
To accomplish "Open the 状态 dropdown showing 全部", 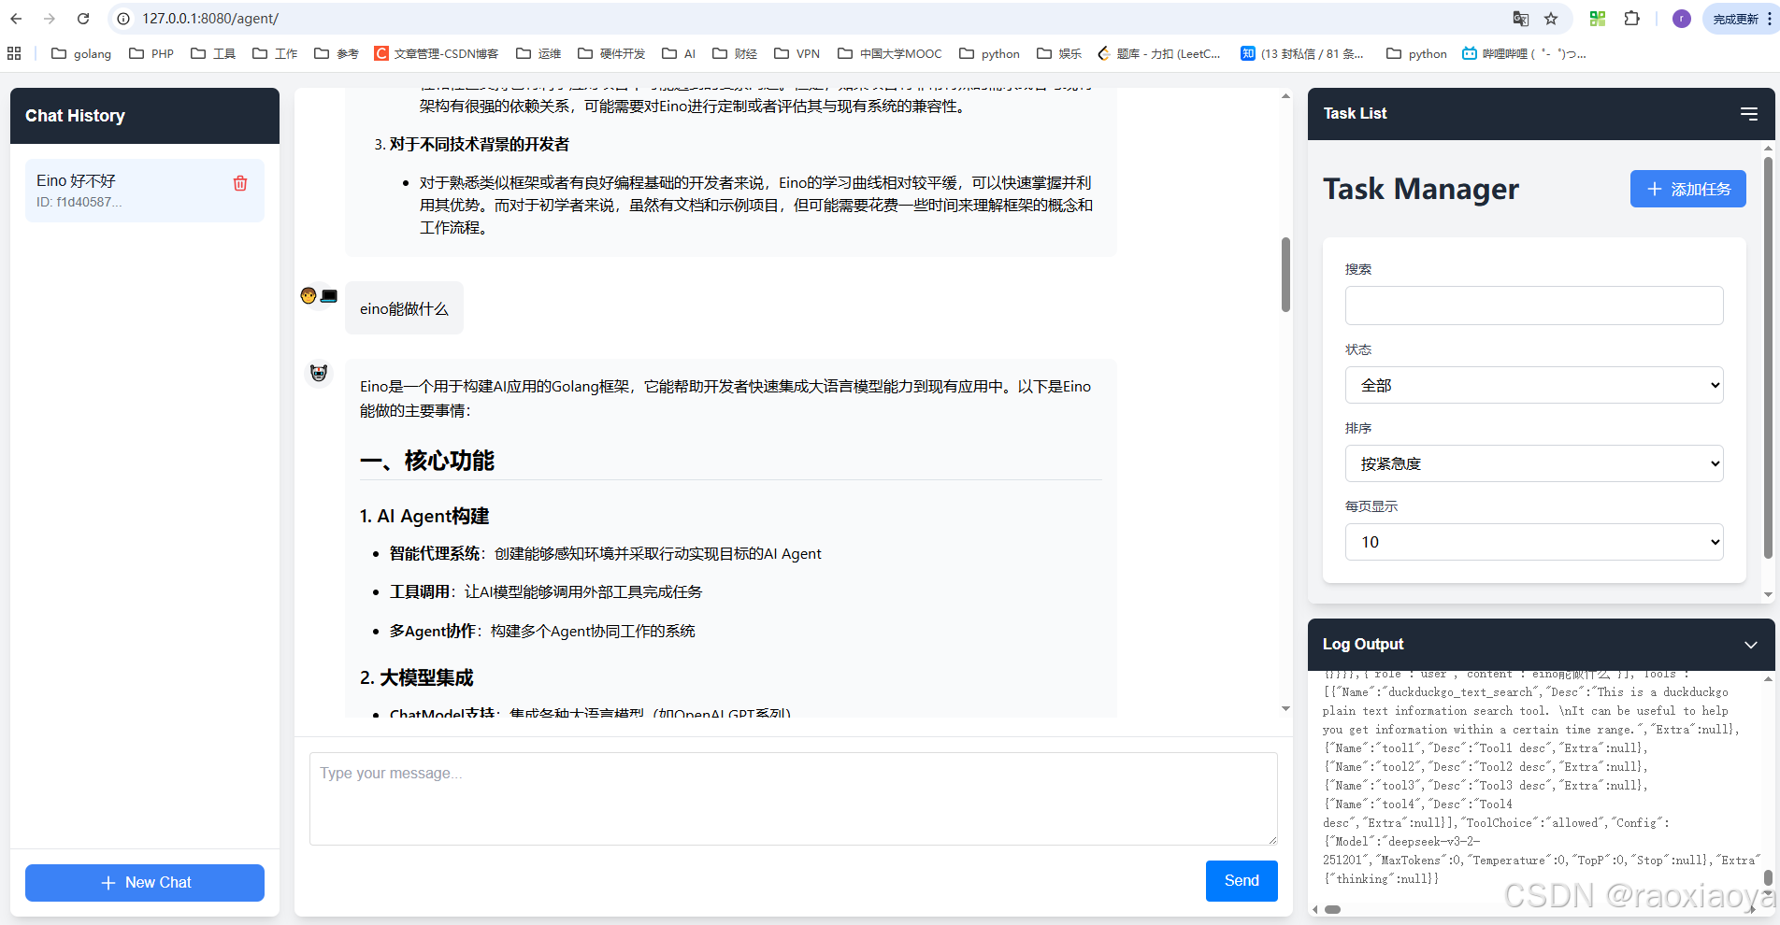I will point(1534,385).
